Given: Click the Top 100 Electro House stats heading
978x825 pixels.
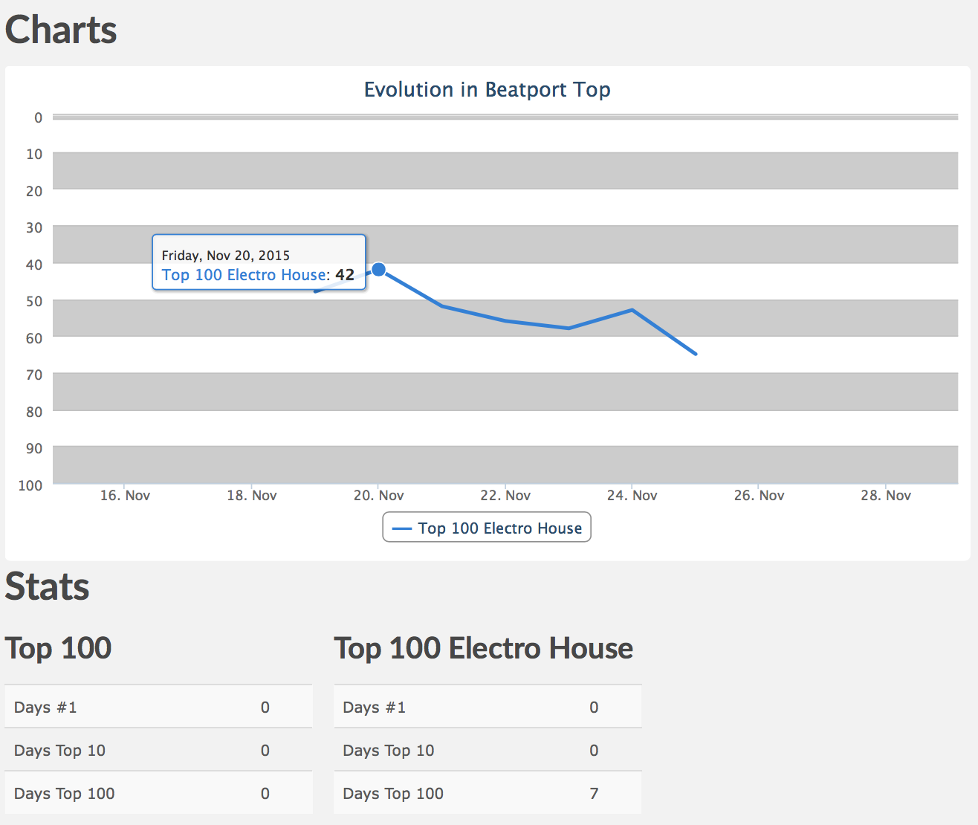Looking at the screenshot, I should [483, 648].
